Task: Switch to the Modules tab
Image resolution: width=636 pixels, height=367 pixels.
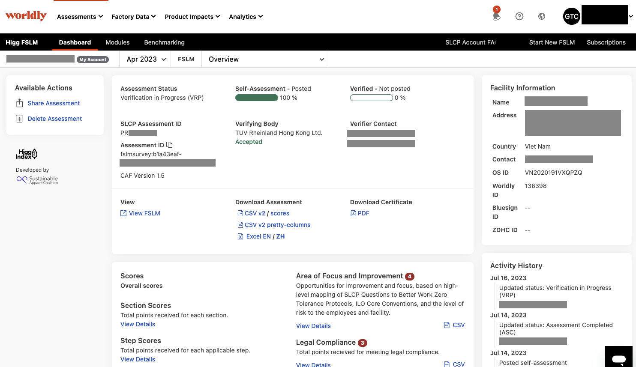Action: coord(117,42)
